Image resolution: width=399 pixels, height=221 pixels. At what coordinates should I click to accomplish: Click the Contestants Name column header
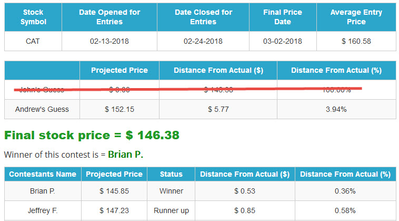coord(43,174)
